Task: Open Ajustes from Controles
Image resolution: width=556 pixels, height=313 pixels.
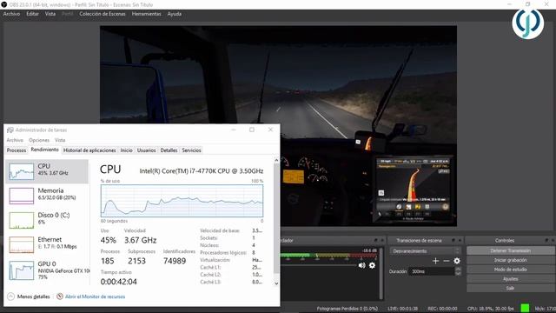Action: pos(510,279)
